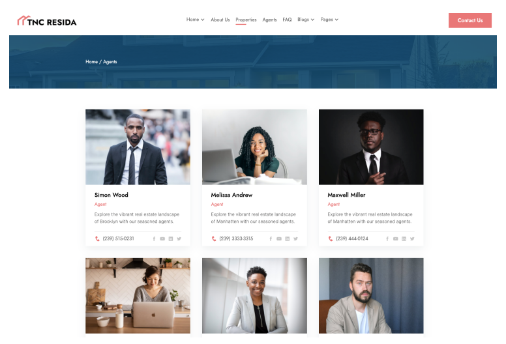Click Maxwell Miller's YouTube icon

tap(395, 239)
